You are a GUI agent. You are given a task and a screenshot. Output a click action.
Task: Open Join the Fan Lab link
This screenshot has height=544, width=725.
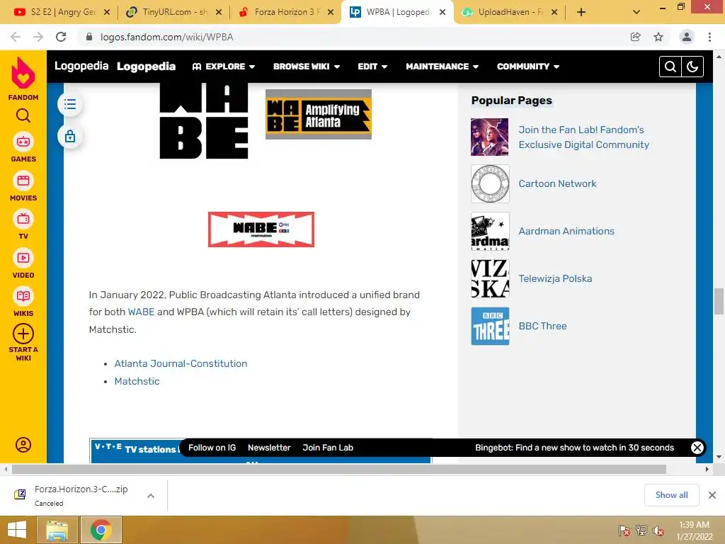[x=583, y=137]
